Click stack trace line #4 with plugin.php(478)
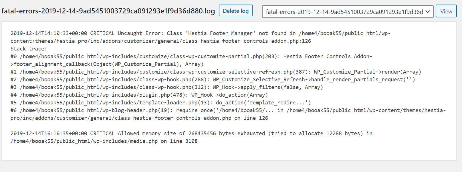 pyautogui.click(x=139, y=95)
